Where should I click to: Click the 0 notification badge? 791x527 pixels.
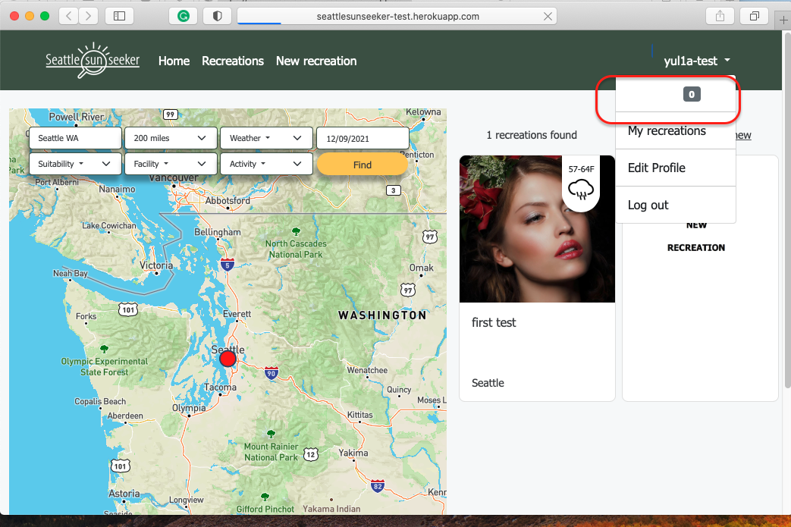point(692,94)
